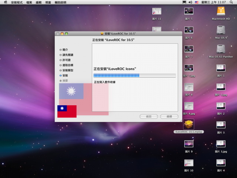
Task: Click the 簡介 installer step
Action: point(64,50)
